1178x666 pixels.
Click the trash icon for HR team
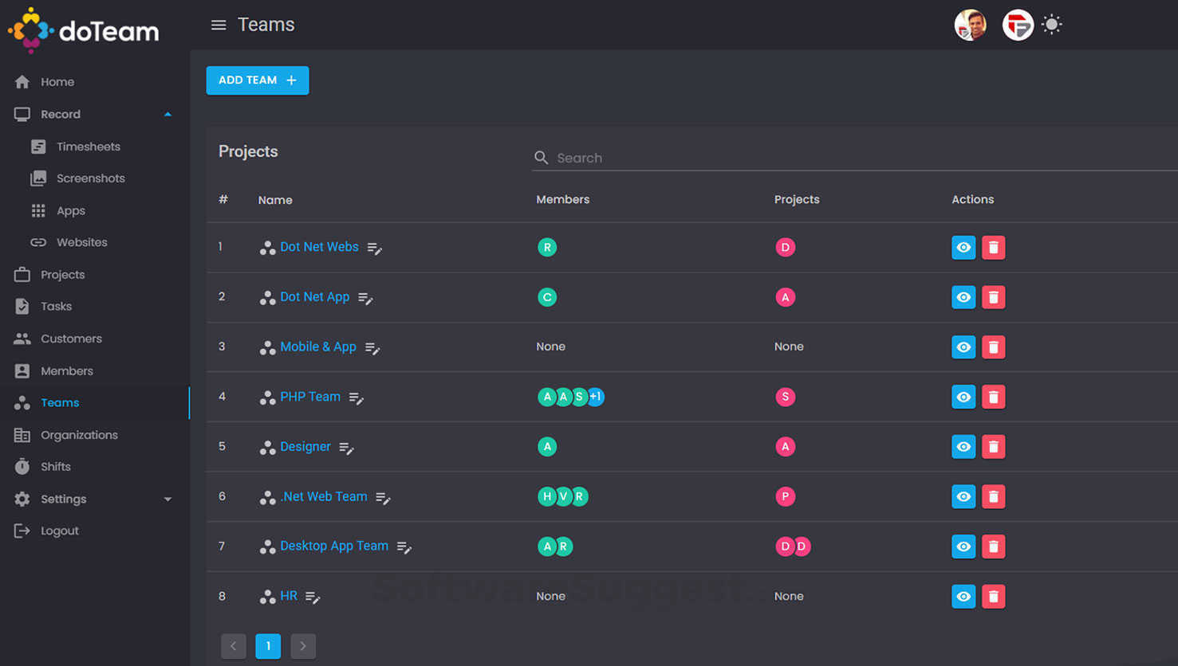[x=993, y=597]
